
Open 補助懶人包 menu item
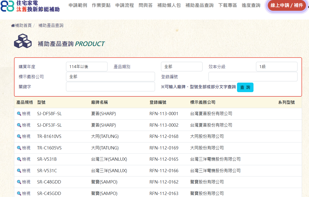pos(169,5)
